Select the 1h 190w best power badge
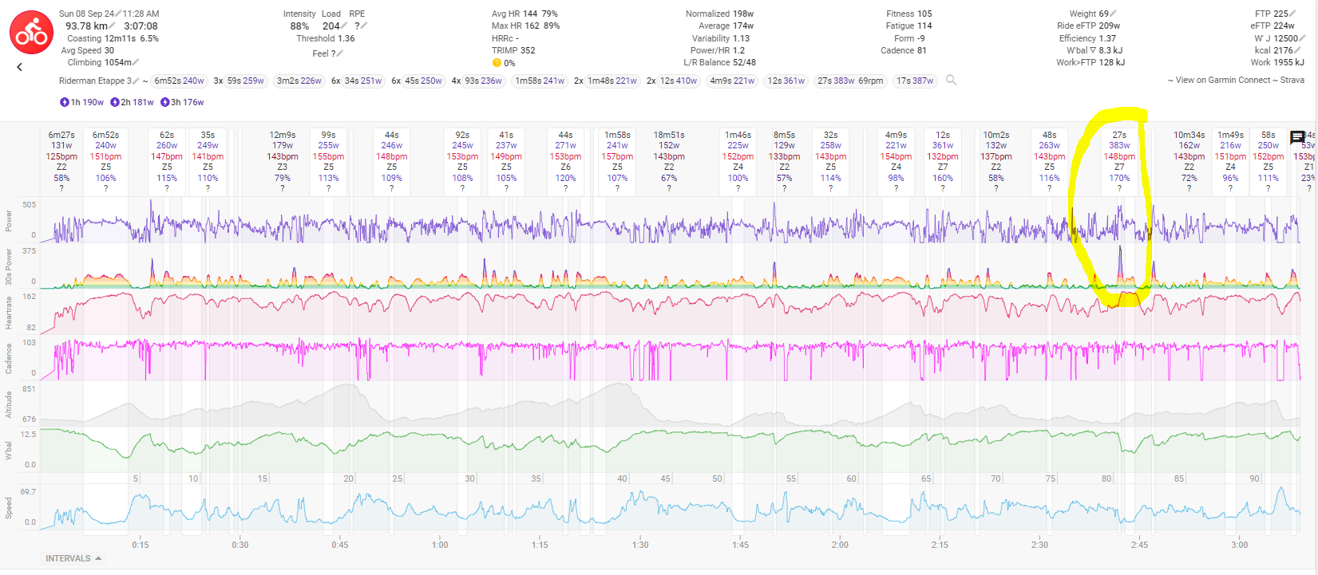Screen dimensions: 1318x575 (82, 102)
